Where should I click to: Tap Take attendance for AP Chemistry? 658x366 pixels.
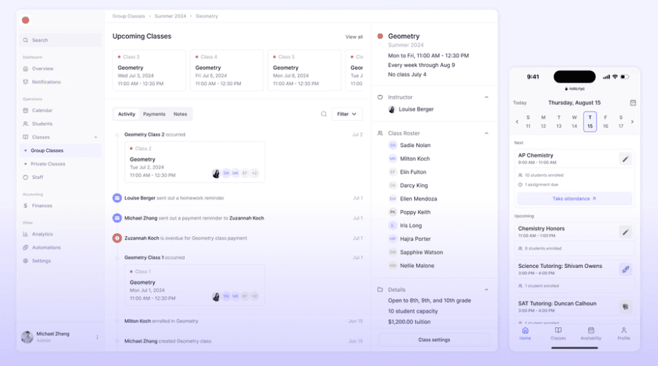click(574, 199)
